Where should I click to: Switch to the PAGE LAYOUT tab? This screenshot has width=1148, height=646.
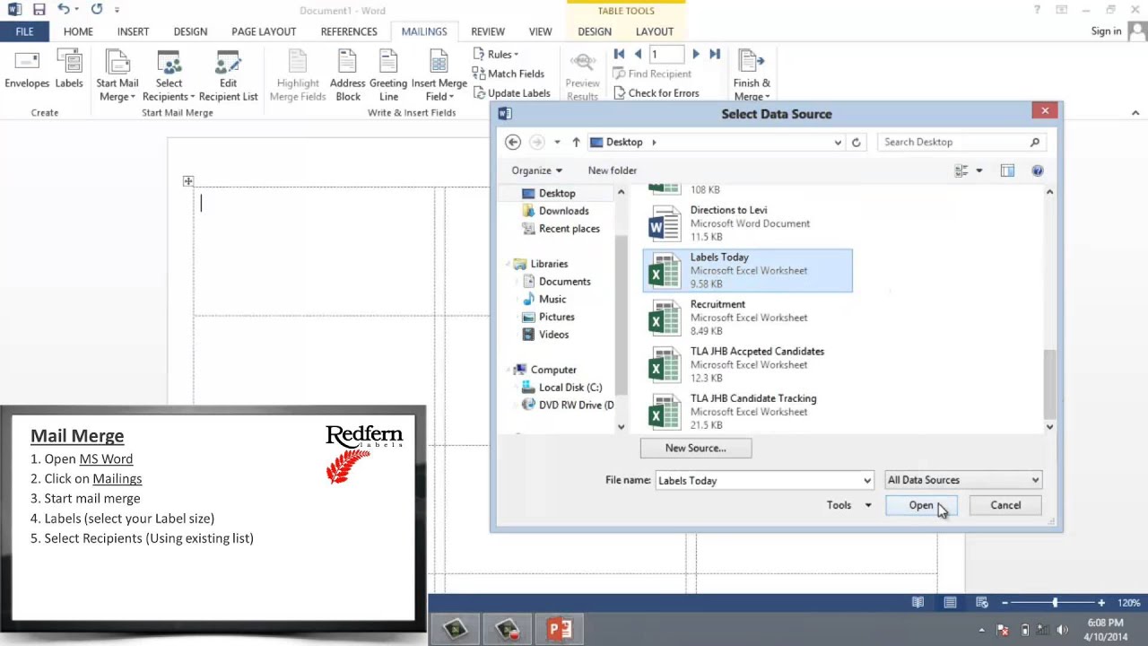(264, 31)
